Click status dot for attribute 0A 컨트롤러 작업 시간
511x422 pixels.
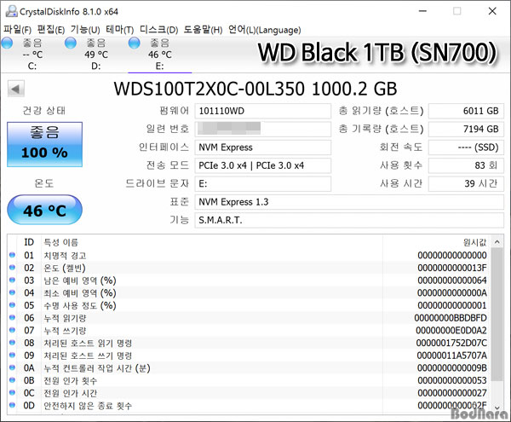click(x=13, y=367)
